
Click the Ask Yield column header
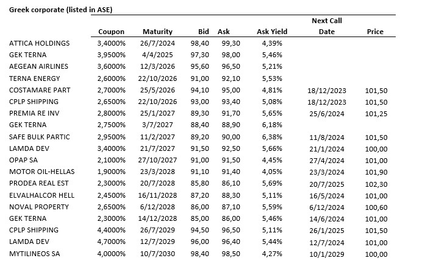tap(272, 32)
